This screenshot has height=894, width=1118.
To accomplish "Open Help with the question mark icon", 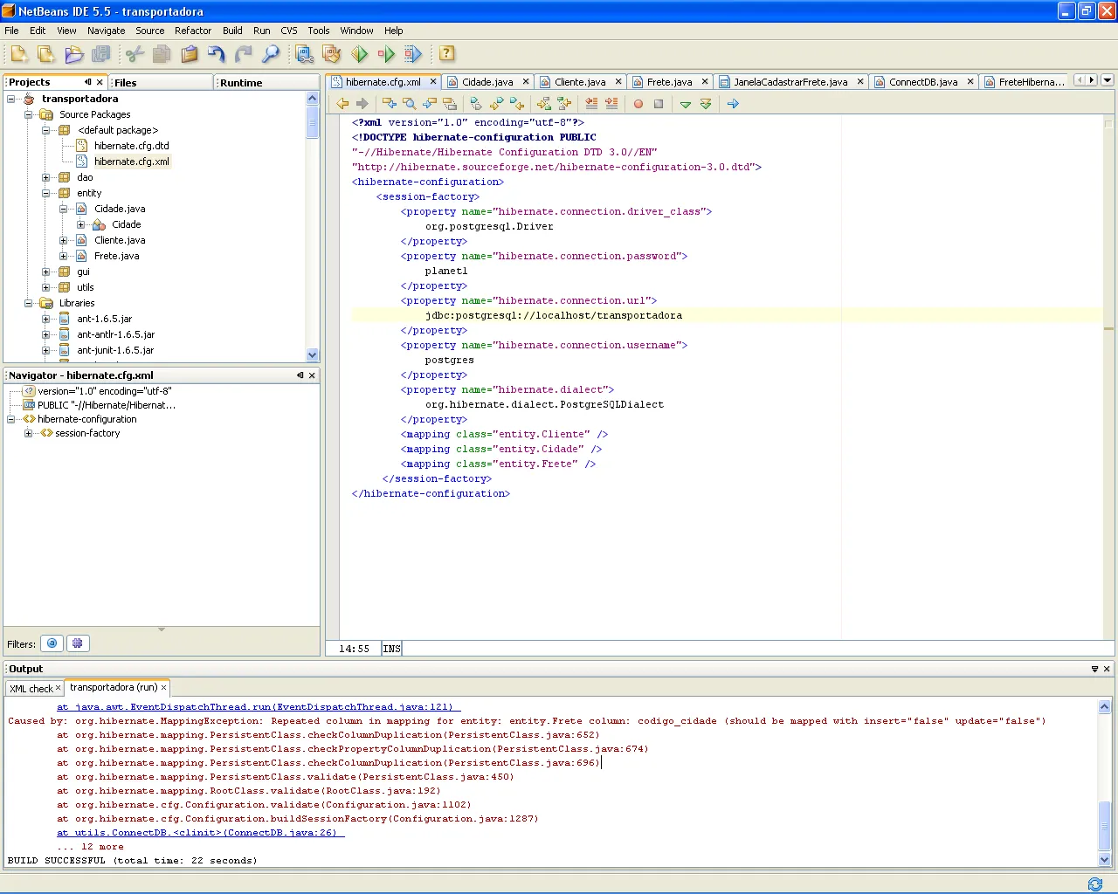I will tap(446, 54).
